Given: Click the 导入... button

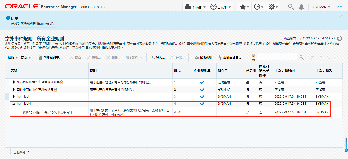Looking at the screenshot, I should [157, 58].
